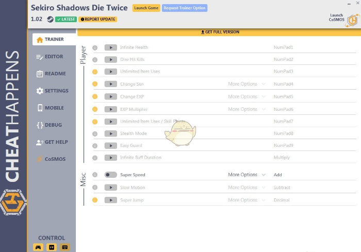Click the Steam platform icon next to version 1.02
Screen dimensions: 361x252
point(50,20)
